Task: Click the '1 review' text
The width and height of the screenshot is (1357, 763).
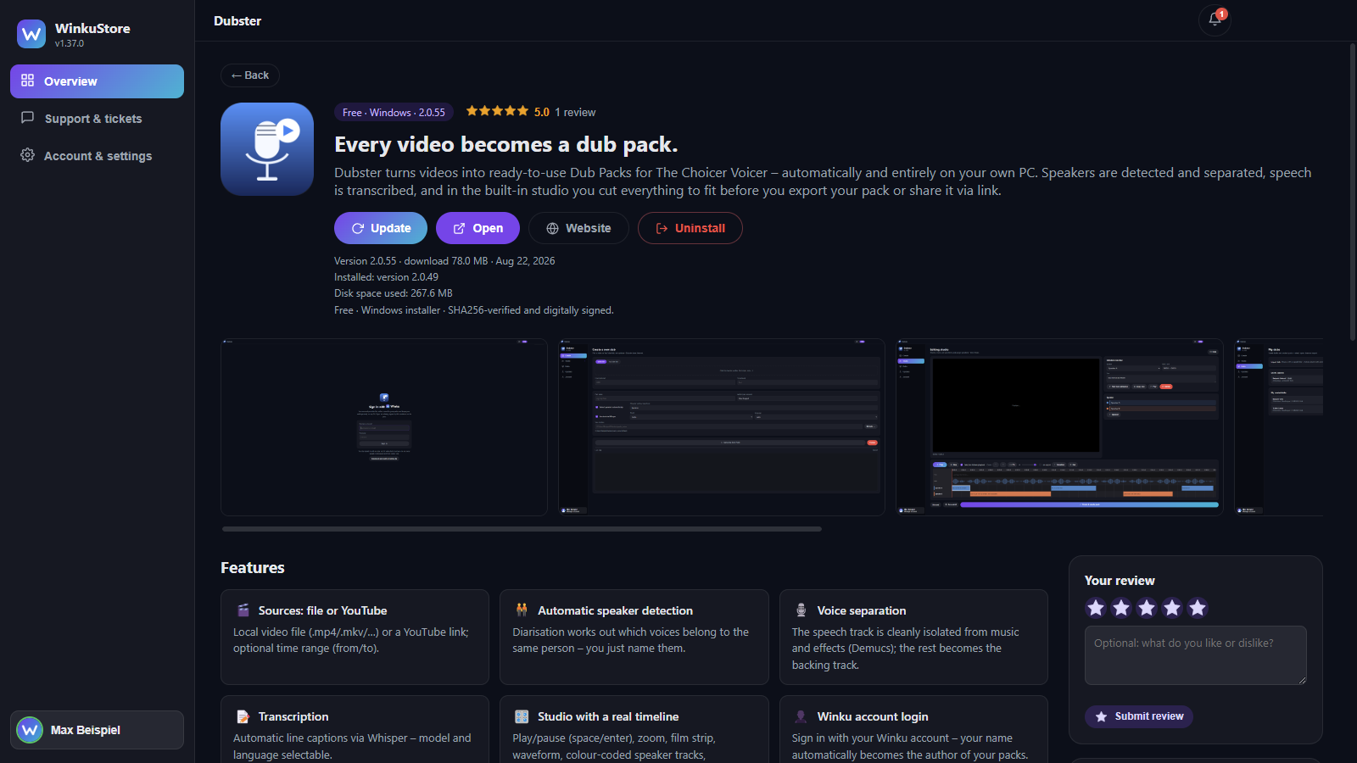Action: [575, 112]
